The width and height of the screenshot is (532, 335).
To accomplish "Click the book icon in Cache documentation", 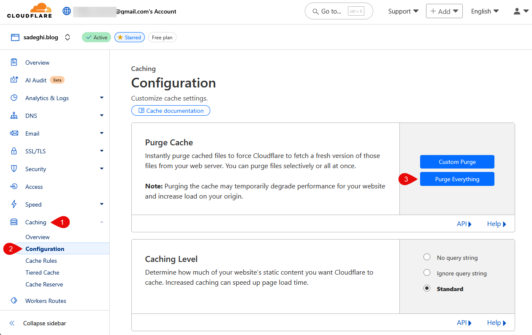I will pyautogui.click(x=141, y=111).
